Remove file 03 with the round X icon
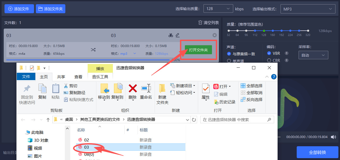Image resolution: width=340 pixels, height=160 pixels. tap(215, 35)
